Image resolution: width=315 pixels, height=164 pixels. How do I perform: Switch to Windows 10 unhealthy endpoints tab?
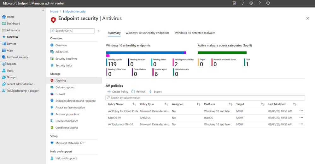[147, 33]
